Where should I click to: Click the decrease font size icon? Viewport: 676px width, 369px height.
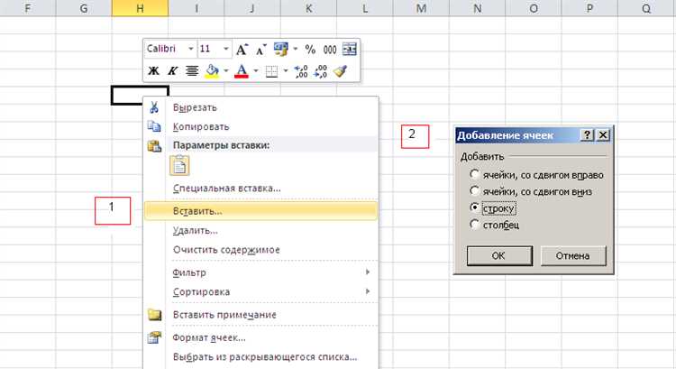[260, 50]
